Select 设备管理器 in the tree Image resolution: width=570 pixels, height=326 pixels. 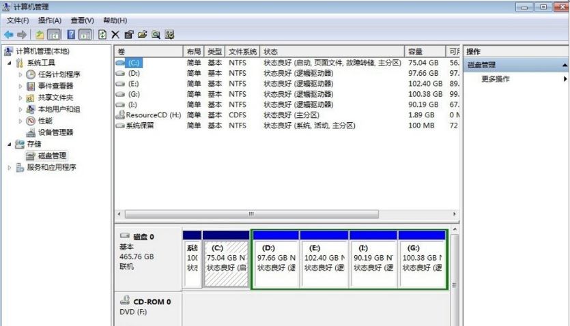[x=55, y=132]
